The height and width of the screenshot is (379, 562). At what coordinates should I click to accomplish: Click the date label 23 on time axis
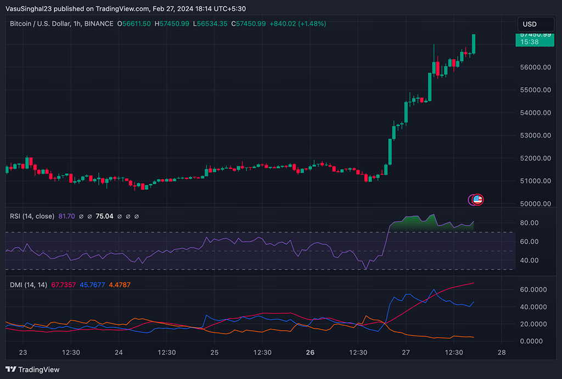pyautogui.click(x=23, y=353)
